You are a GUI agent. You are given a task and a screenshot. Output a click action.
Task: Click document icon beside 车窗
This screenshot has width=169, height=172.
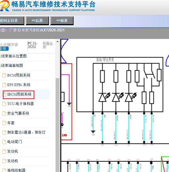(x=4, y=123)
